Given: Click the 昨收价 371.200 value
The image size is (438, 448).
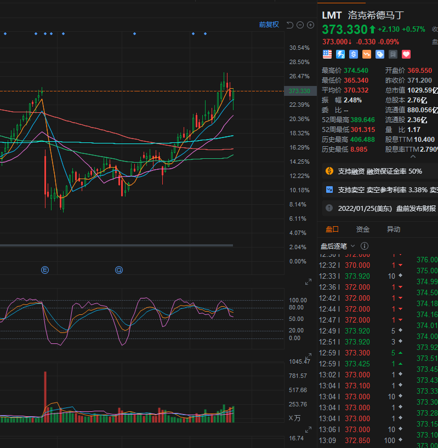Looking at the screenshot, I should [x=420, y=81].
